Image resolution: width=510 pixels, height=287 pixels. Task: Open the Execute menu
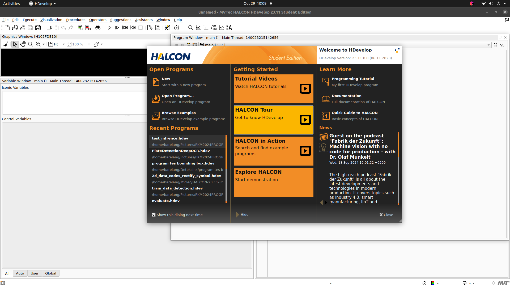click(30, 20)
